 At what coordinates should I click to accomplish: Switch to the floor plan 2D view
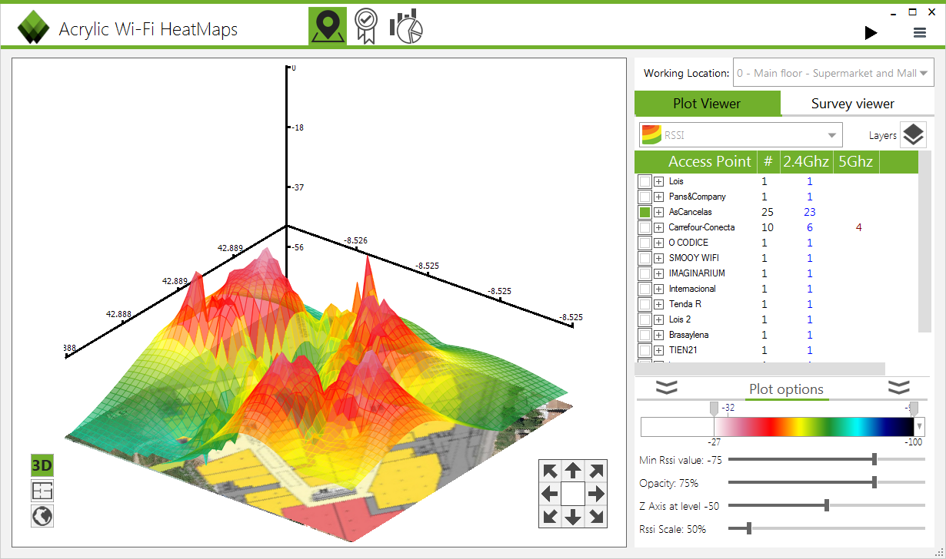42,491
